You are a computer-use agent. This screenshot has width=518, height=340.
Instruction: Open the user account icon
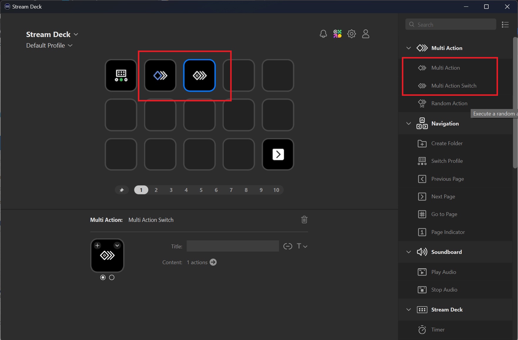point(365,34)
